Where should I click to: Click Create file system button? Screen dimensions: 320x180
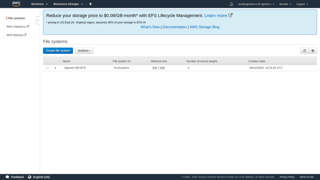coord(58,51)
